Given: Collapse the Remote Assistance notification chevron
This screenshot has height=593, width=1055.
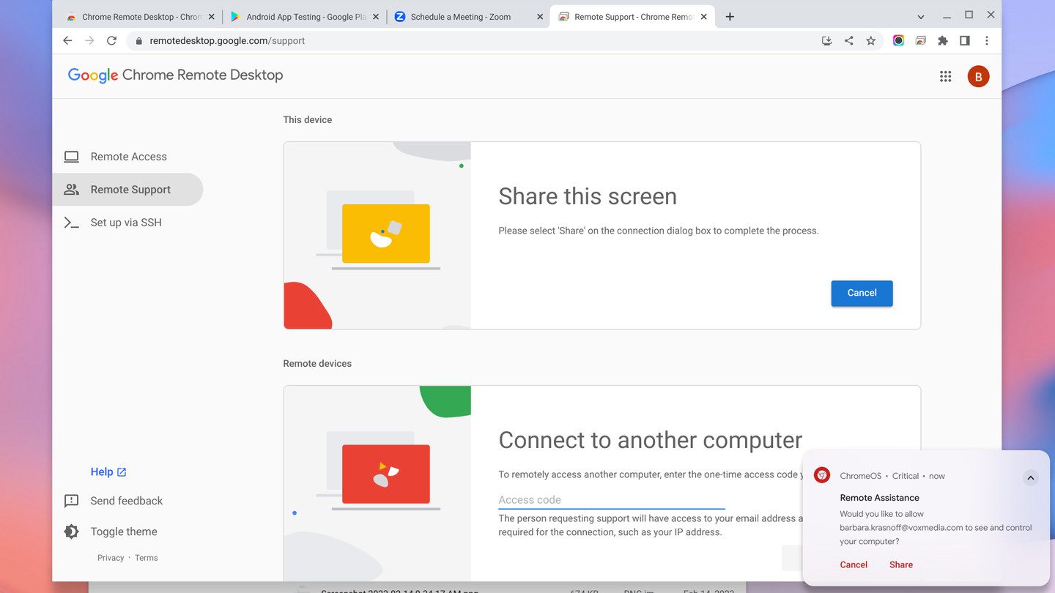Looking at the screenshot, I should pos(1030,478).
